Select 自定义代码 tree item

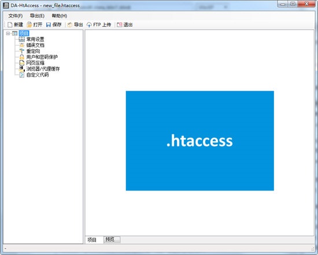38,75
